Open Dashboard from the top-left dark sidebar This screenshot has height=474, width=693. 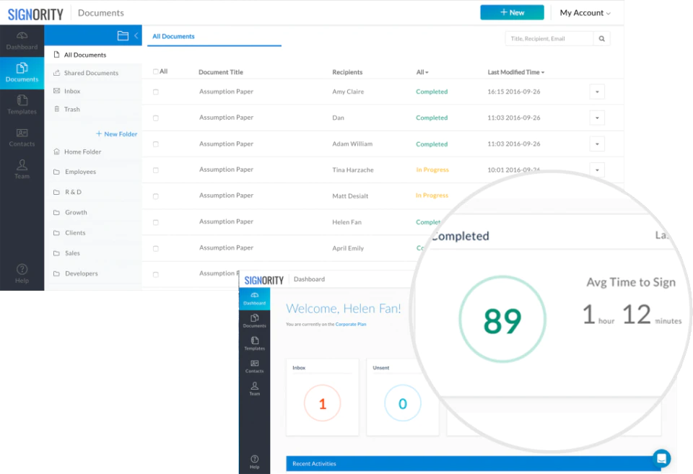click(22, 40)
